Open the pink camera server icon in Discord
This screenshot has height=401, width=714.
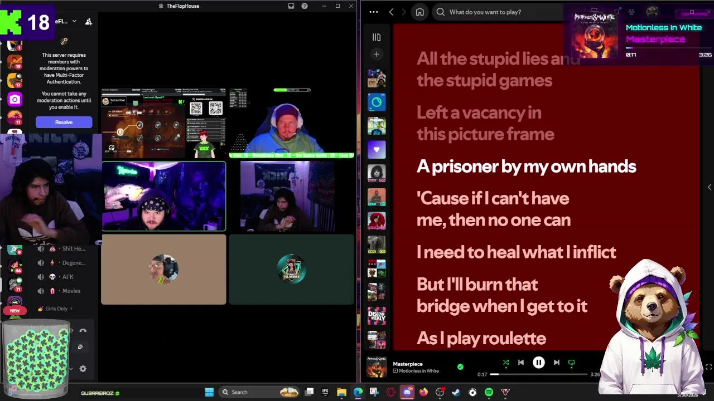[15, 99]
